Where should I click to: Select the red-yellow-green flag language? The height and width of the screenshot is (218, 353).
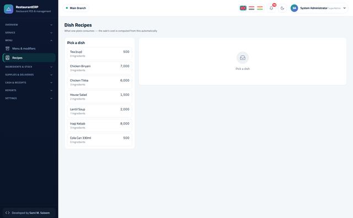coord(260,8)
